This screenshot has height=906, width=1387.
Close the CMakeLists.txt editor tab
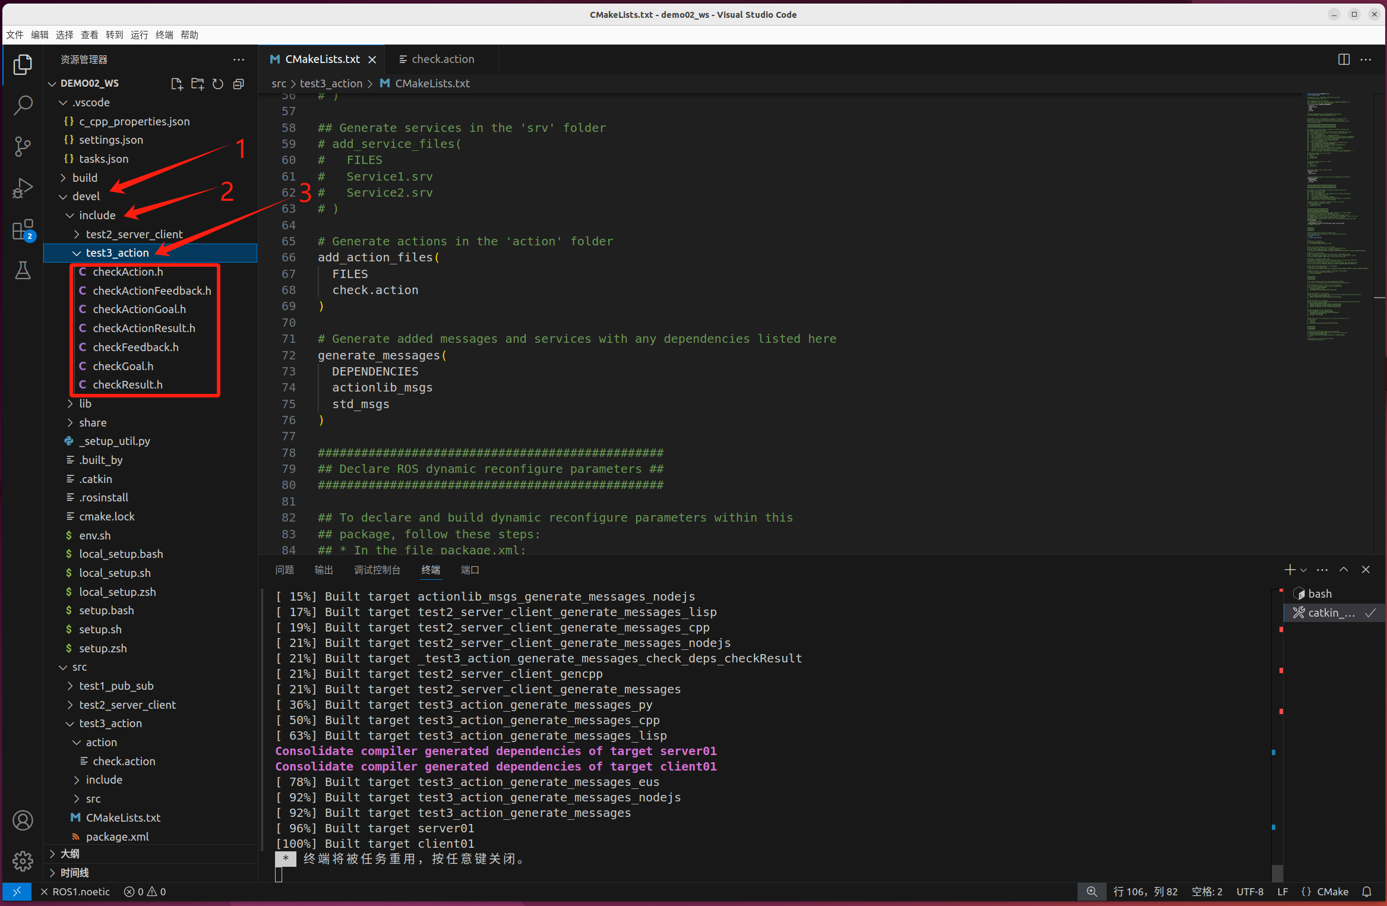pyautogui.click(x=372, y=59)
